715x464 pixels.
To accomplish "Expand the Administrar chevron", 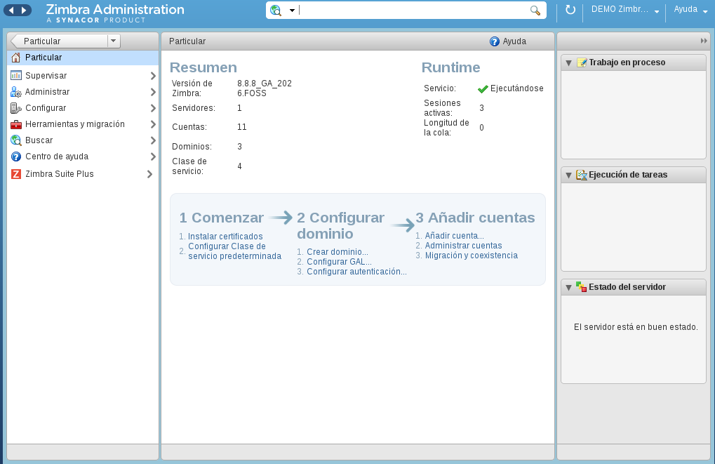I will click(x=153, y=92).
